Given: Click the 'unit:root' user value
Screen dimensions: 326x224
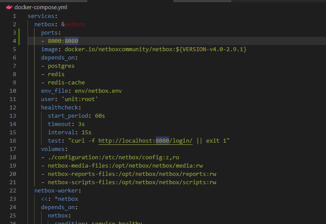Looking at the screenshot, I should (x=80, y=99).
